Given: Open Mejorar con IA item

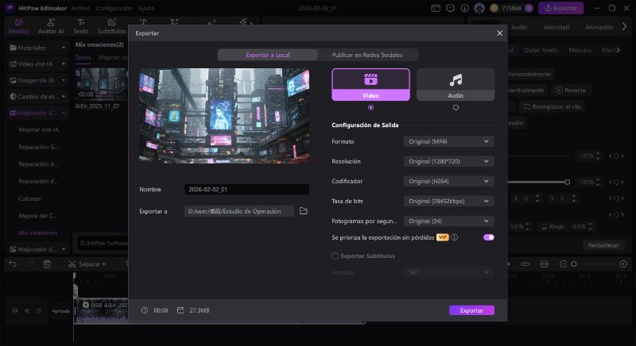Looking at the screenshot, I should [38, 130].
